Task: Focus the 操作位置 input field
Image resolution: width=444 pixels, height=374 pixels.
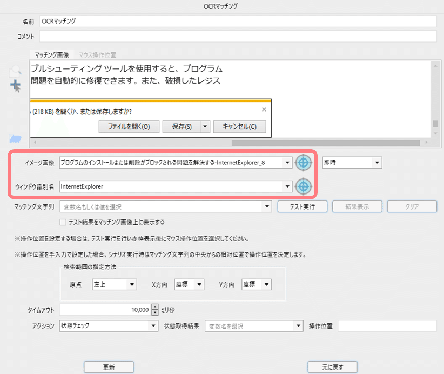Action: point(387,325)
